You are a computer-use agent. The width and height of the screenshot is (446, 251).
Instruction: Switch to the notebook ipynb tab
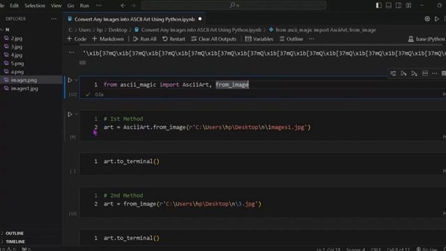pyautogui.click(x=134, y=19)
